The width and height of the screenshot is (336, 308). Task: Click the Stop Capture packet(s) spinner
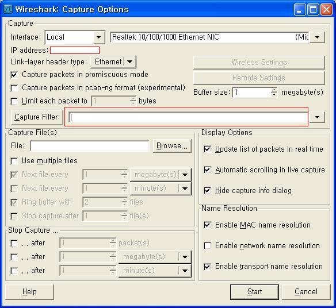click(113, 243)
